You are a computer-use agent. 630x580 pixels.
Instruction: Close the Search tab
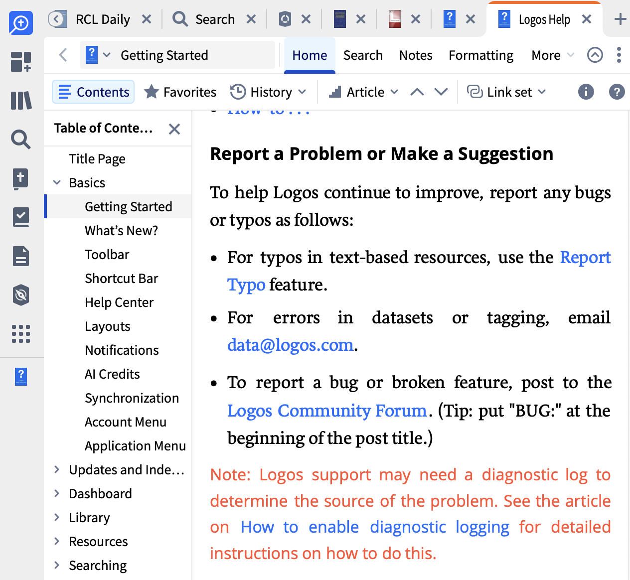click(x=251, y=19)
